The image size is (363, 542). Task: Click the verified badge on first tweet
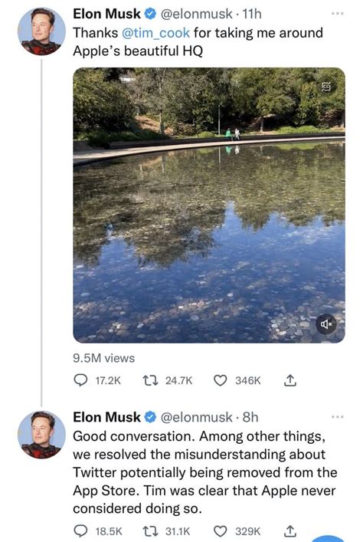(x=149, y=14)
